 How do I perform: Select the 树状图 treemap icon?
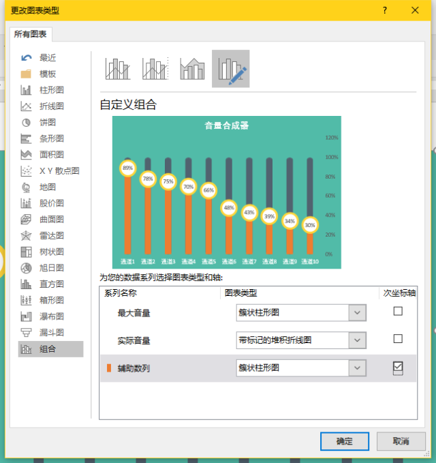(x=27, y=252)
